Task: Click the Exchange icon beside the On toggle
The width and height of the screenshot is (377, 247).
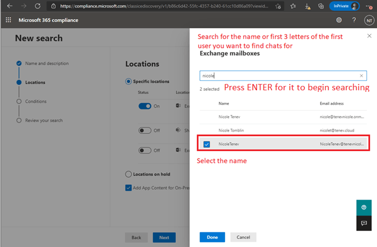Action: [178, 106]
